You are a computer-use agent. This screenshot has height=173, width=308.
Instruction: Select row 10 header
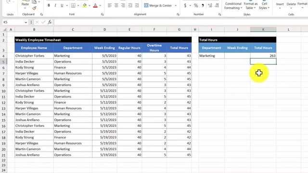point(3,91)
